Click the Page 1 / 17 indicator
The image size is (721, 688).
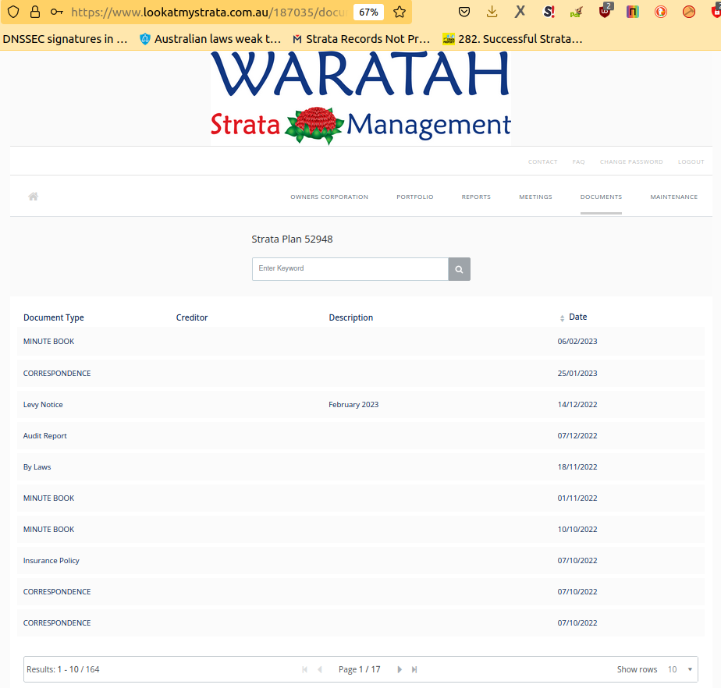tap(360, 669)
